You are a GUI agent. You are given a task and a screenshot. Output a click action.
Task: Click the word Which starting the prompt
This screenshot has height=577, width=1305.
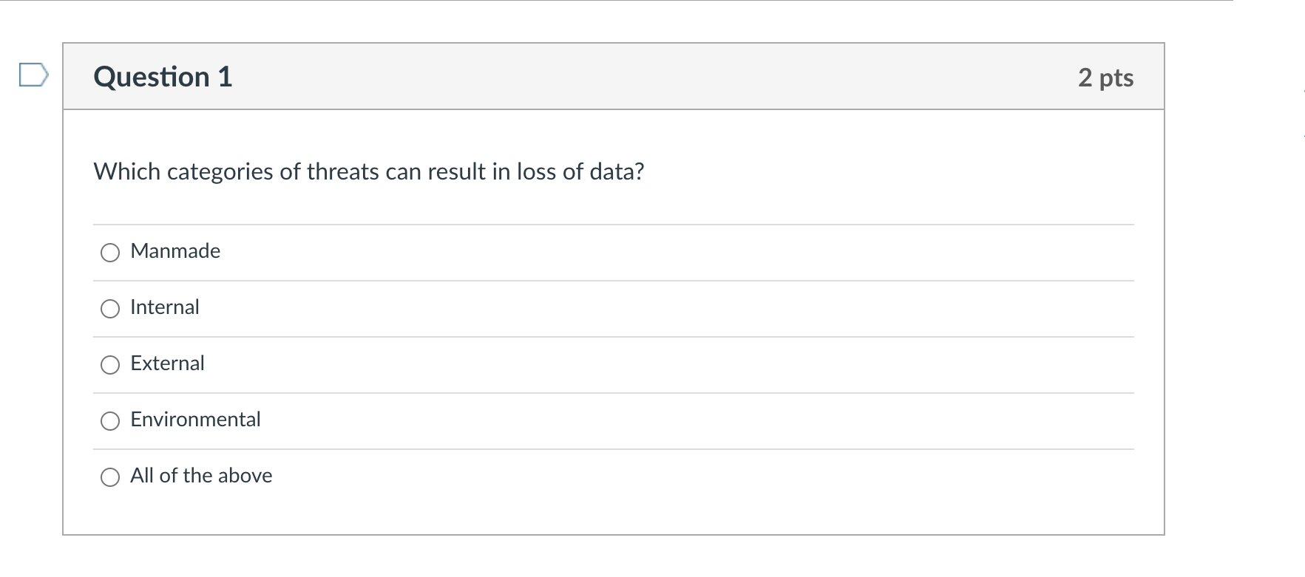[126, 171]
